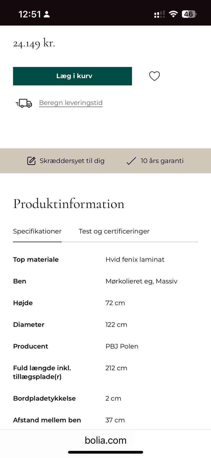Tap the pencil icon next to Skræddersyet til dig
This screenshot has height=458, width=211.
(x=31, y=161)
